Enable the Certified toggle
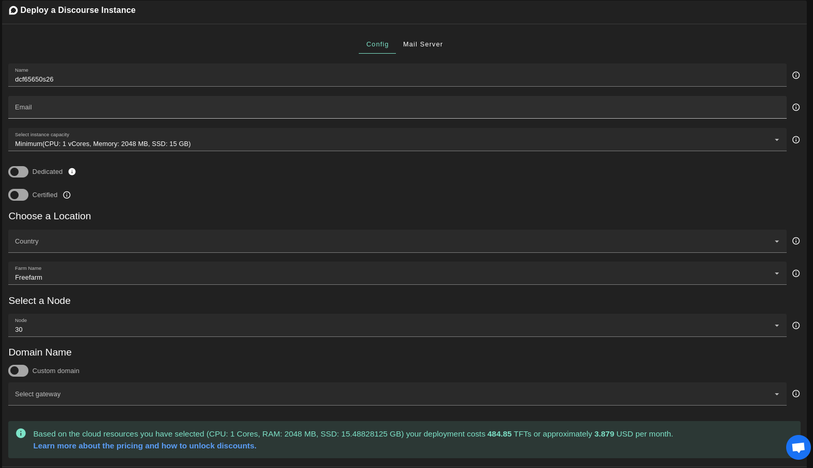The height and width of the screenshot is (468, 813). [x=18, y=195]
